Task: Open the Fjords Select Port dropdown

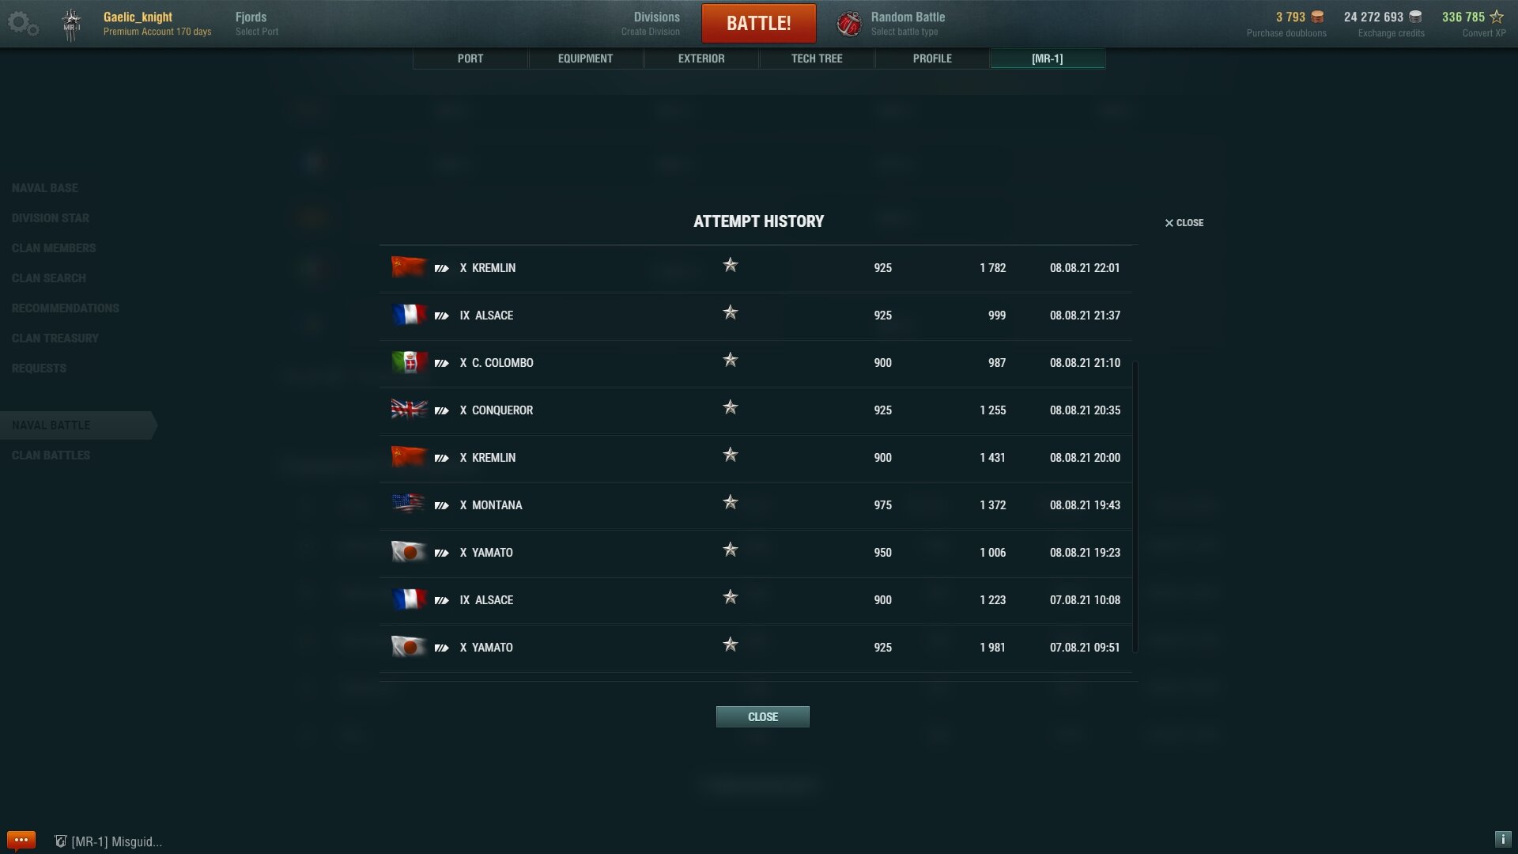Action: (x=257, y=24)
